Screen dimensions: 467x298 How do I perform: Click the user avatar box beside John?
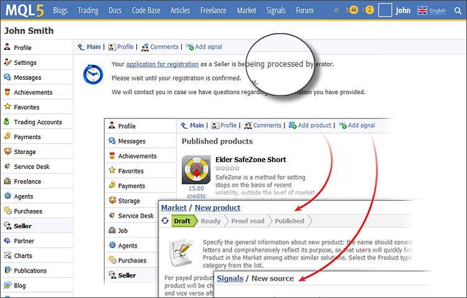385,11
